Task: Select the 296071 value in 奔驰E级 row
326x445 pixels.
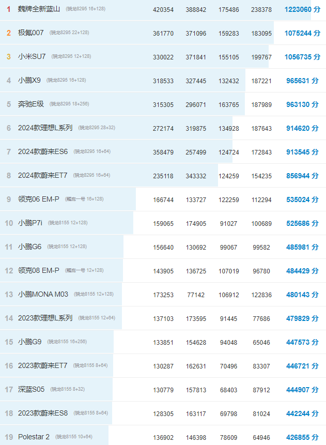Action: (196, 105)
